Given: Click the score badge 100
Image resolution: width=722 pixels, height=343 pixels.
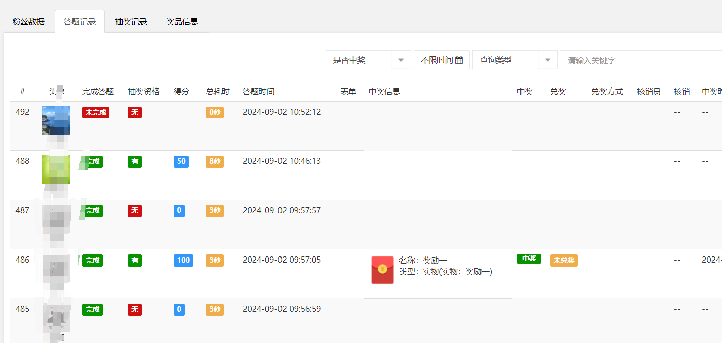Looking at the screenshot, I should click(183, 261).
